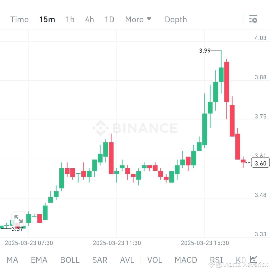This screenshot has height=270, width=270.
Task: Click the 3.60 current price label
Action: point(260,163)
